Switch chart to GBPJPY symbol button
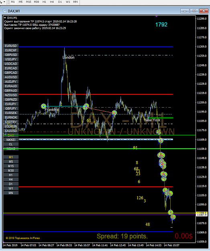The height and width of the screenshot is (251, 210). click(11, 109)
